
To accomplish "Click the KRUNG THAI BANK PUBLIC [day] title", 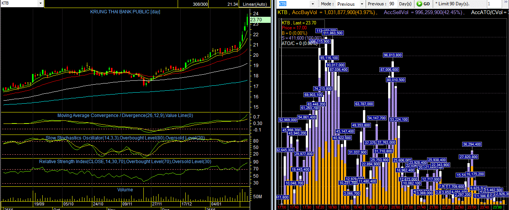I will pos(125,12).
